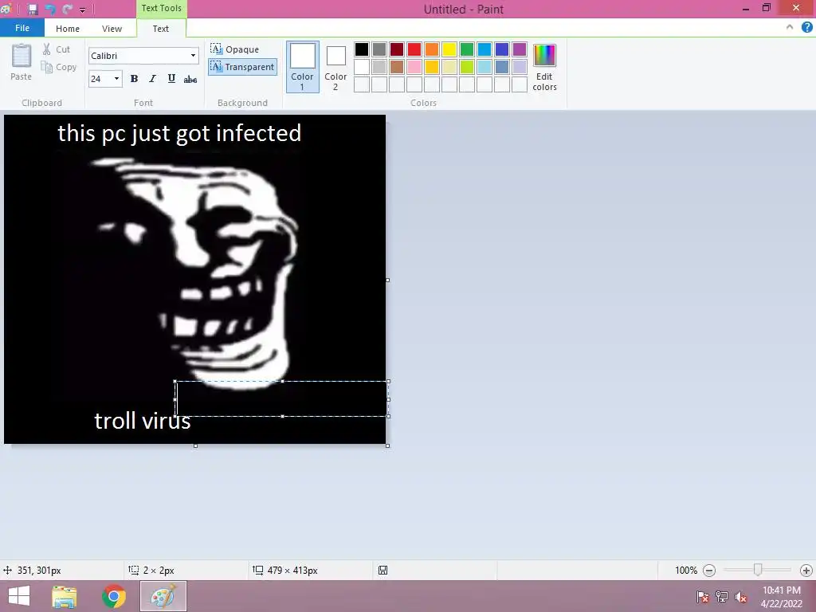Open the Customize Quick Access Toolbar dropdown

pos(82,10)
